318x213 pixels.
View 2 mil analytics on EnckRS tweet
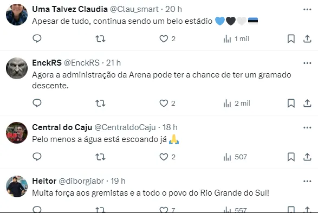pyautogui.click(x=237, y=104)
